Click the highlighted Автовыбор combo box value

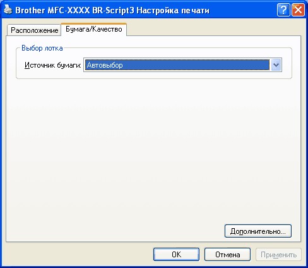click(177, 65)
